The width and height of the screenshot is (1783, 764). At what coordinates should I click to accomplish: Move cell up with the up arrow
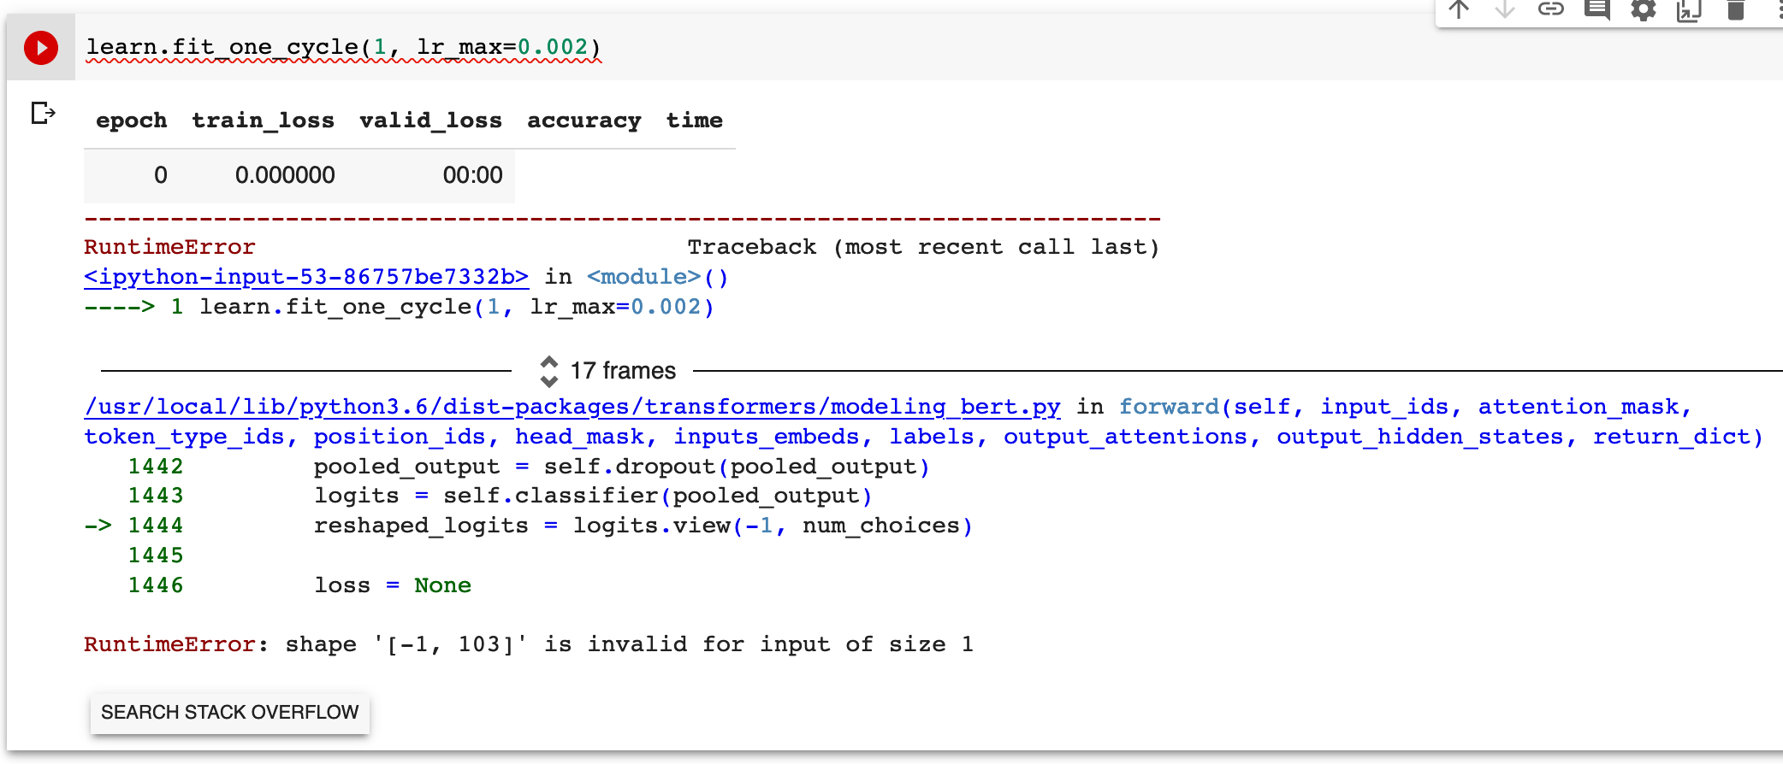[1459, 9]
